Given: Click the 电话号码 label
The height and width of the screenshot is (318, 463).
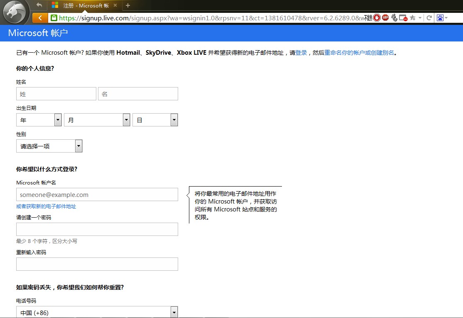Looking at the screenshot, I should click(26, 301).
